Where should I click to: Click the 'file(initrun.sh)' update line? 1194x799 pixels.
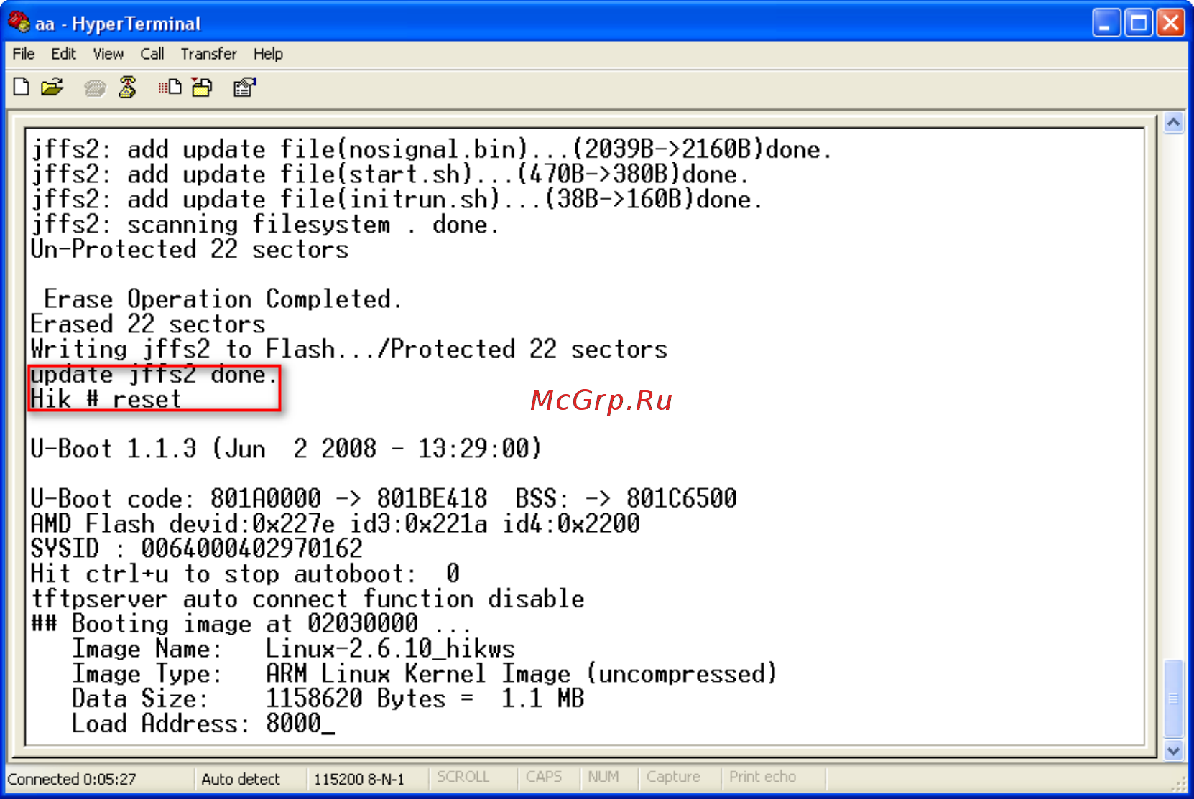[x=397, y=199]
